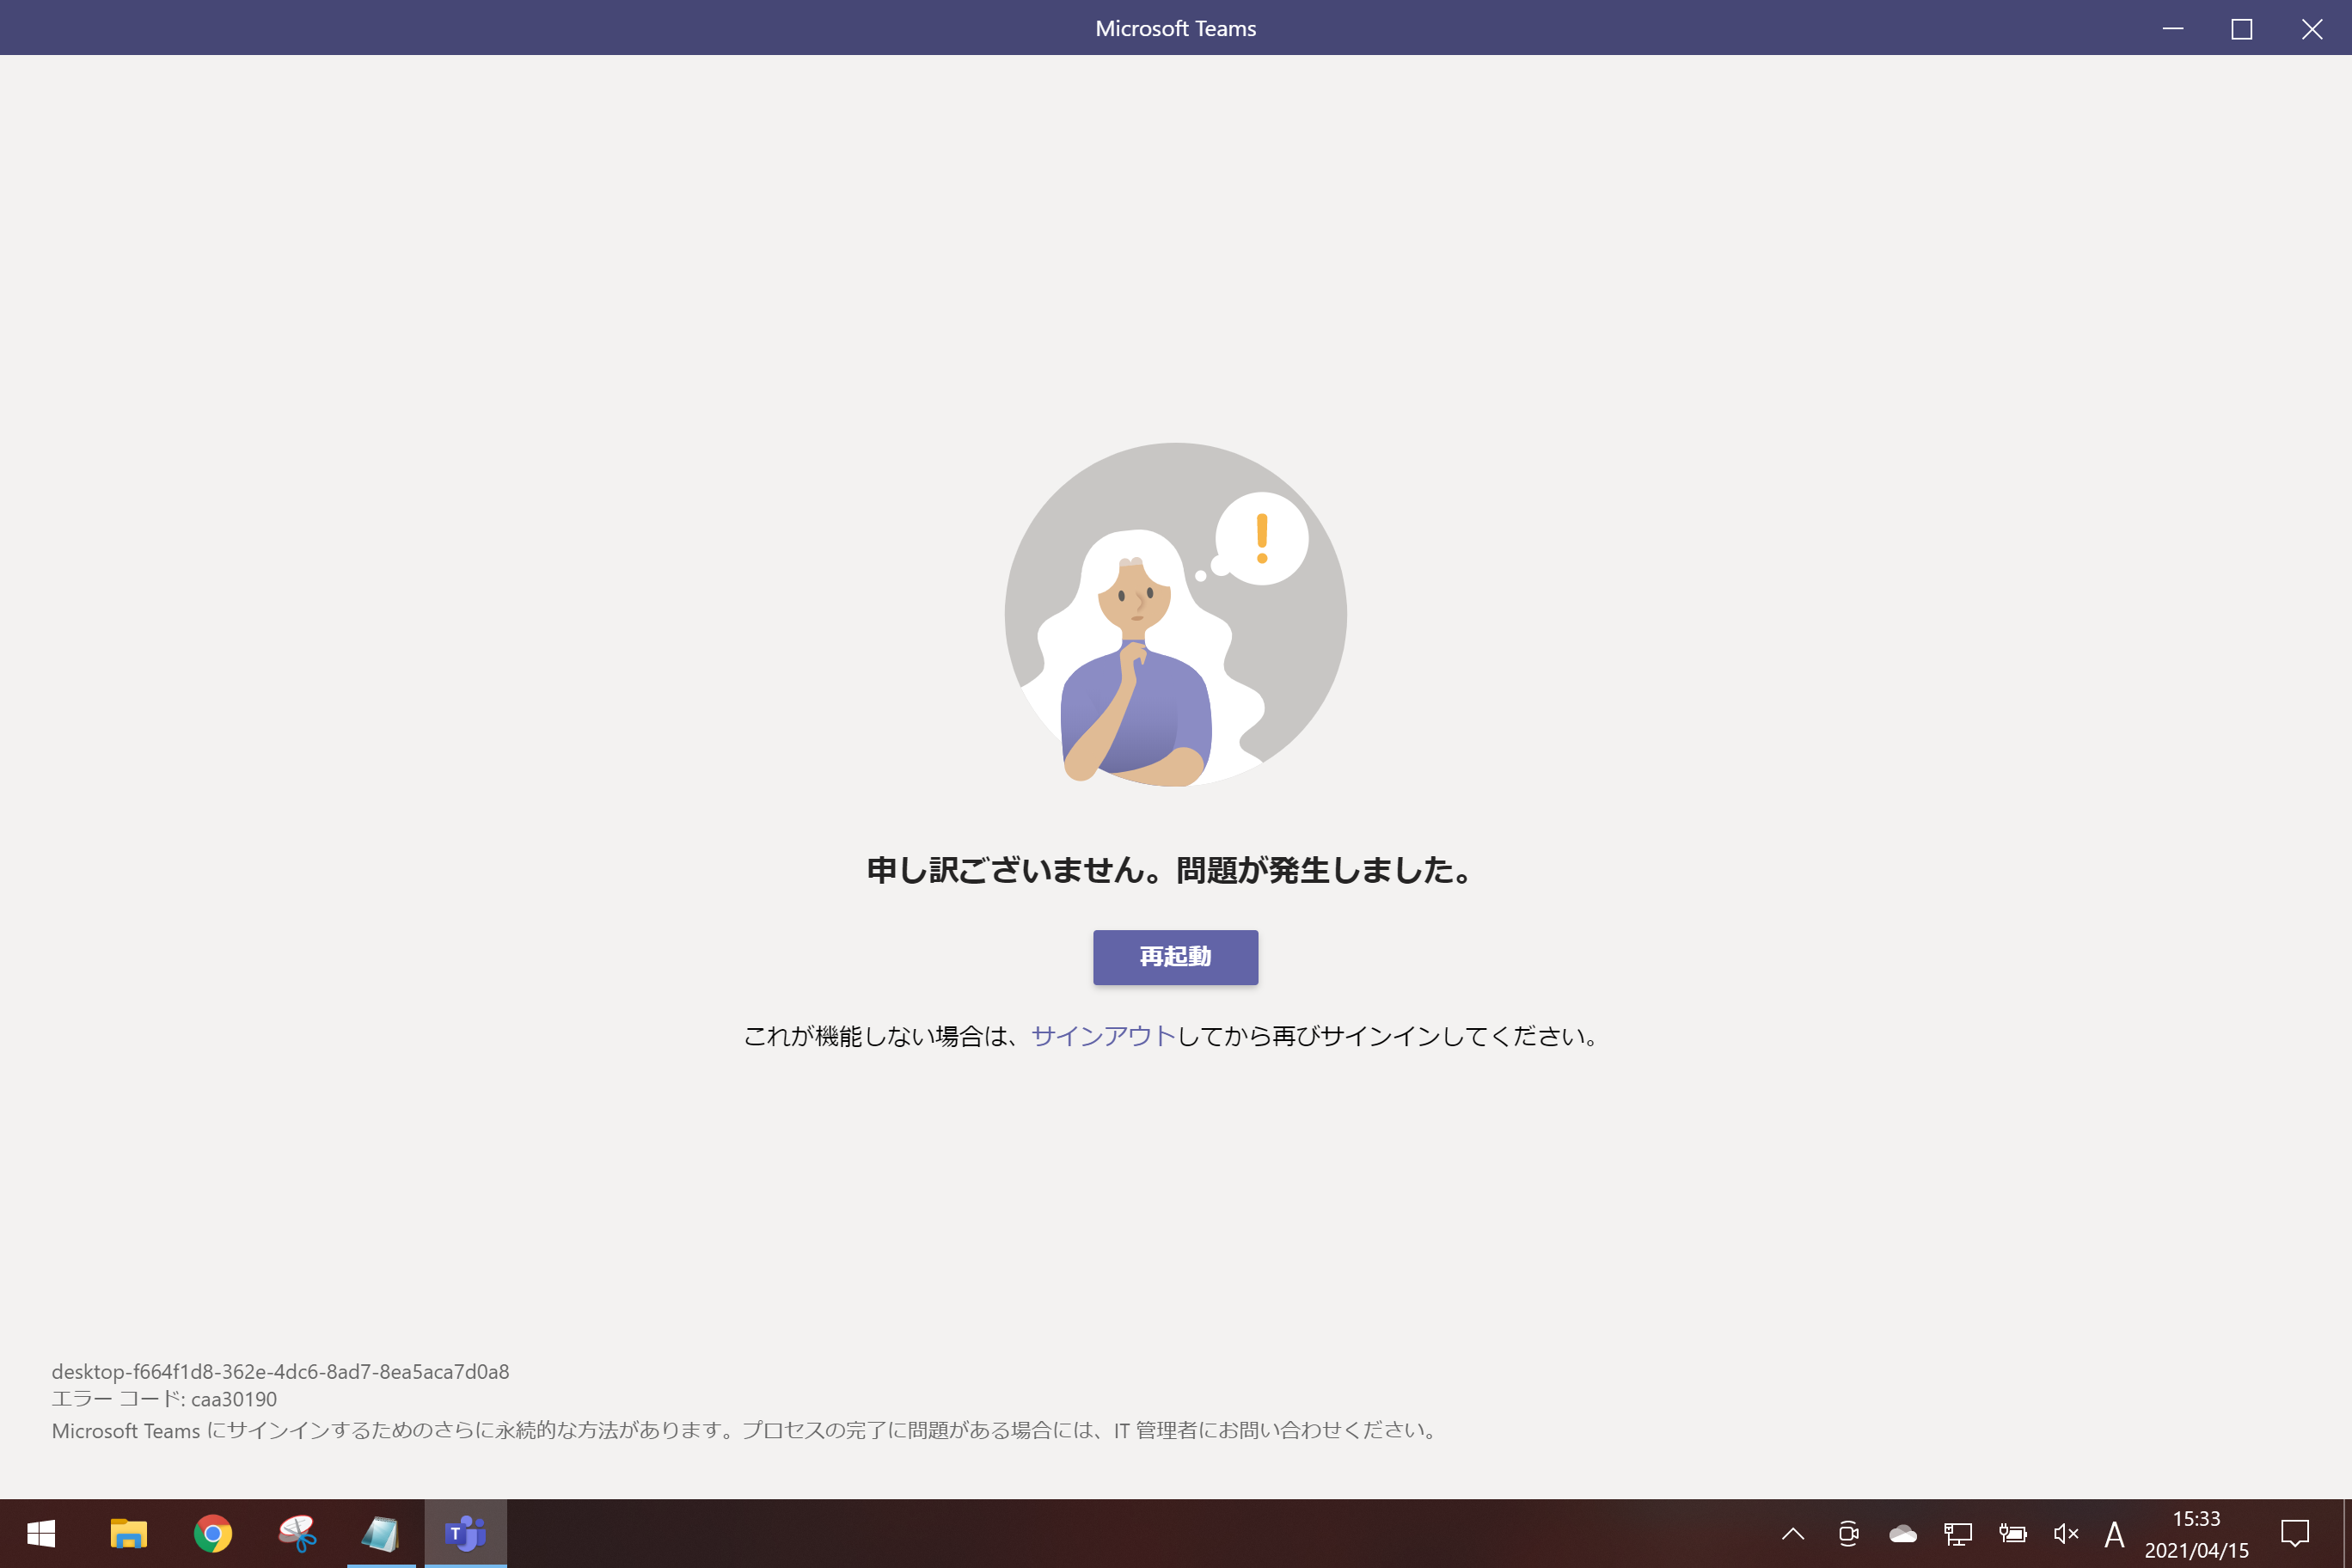Open Google Chrome from the taskbar
The width and height of the screenshot is (2352, 1568).
coord(213,1533)
